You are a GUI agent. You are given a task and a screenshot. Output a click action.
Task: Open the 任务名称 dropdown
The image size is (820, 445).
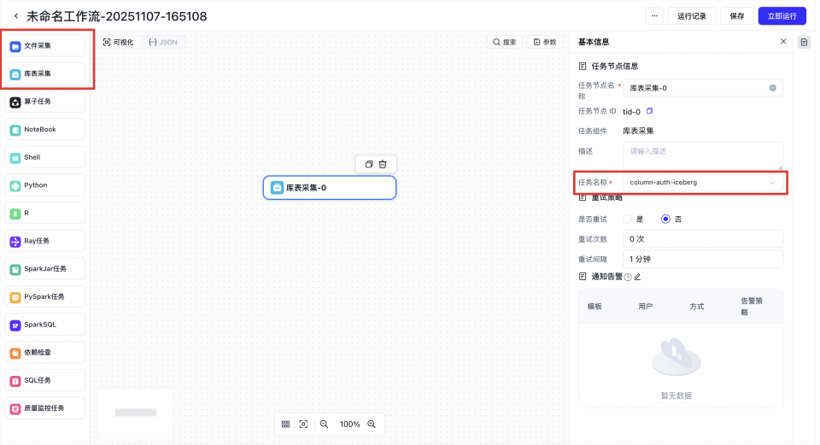[702, 183]
